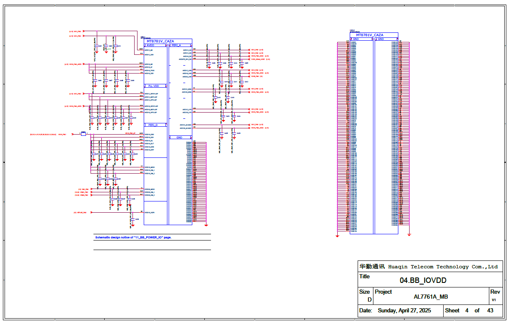Viewport: 508px width, 324px height.
Task: Select the PLL_VDD block header
Action: point(154,86)
